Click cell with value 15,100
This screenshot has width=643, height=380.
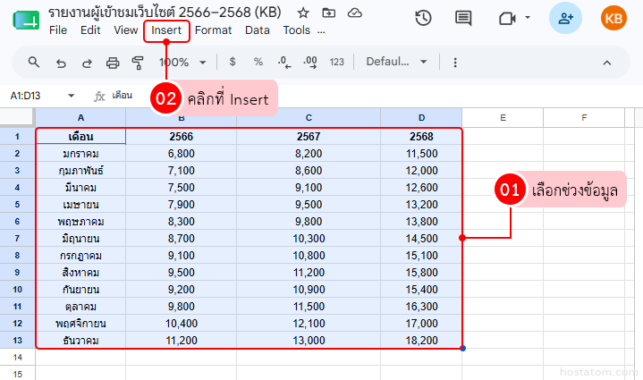421,256
